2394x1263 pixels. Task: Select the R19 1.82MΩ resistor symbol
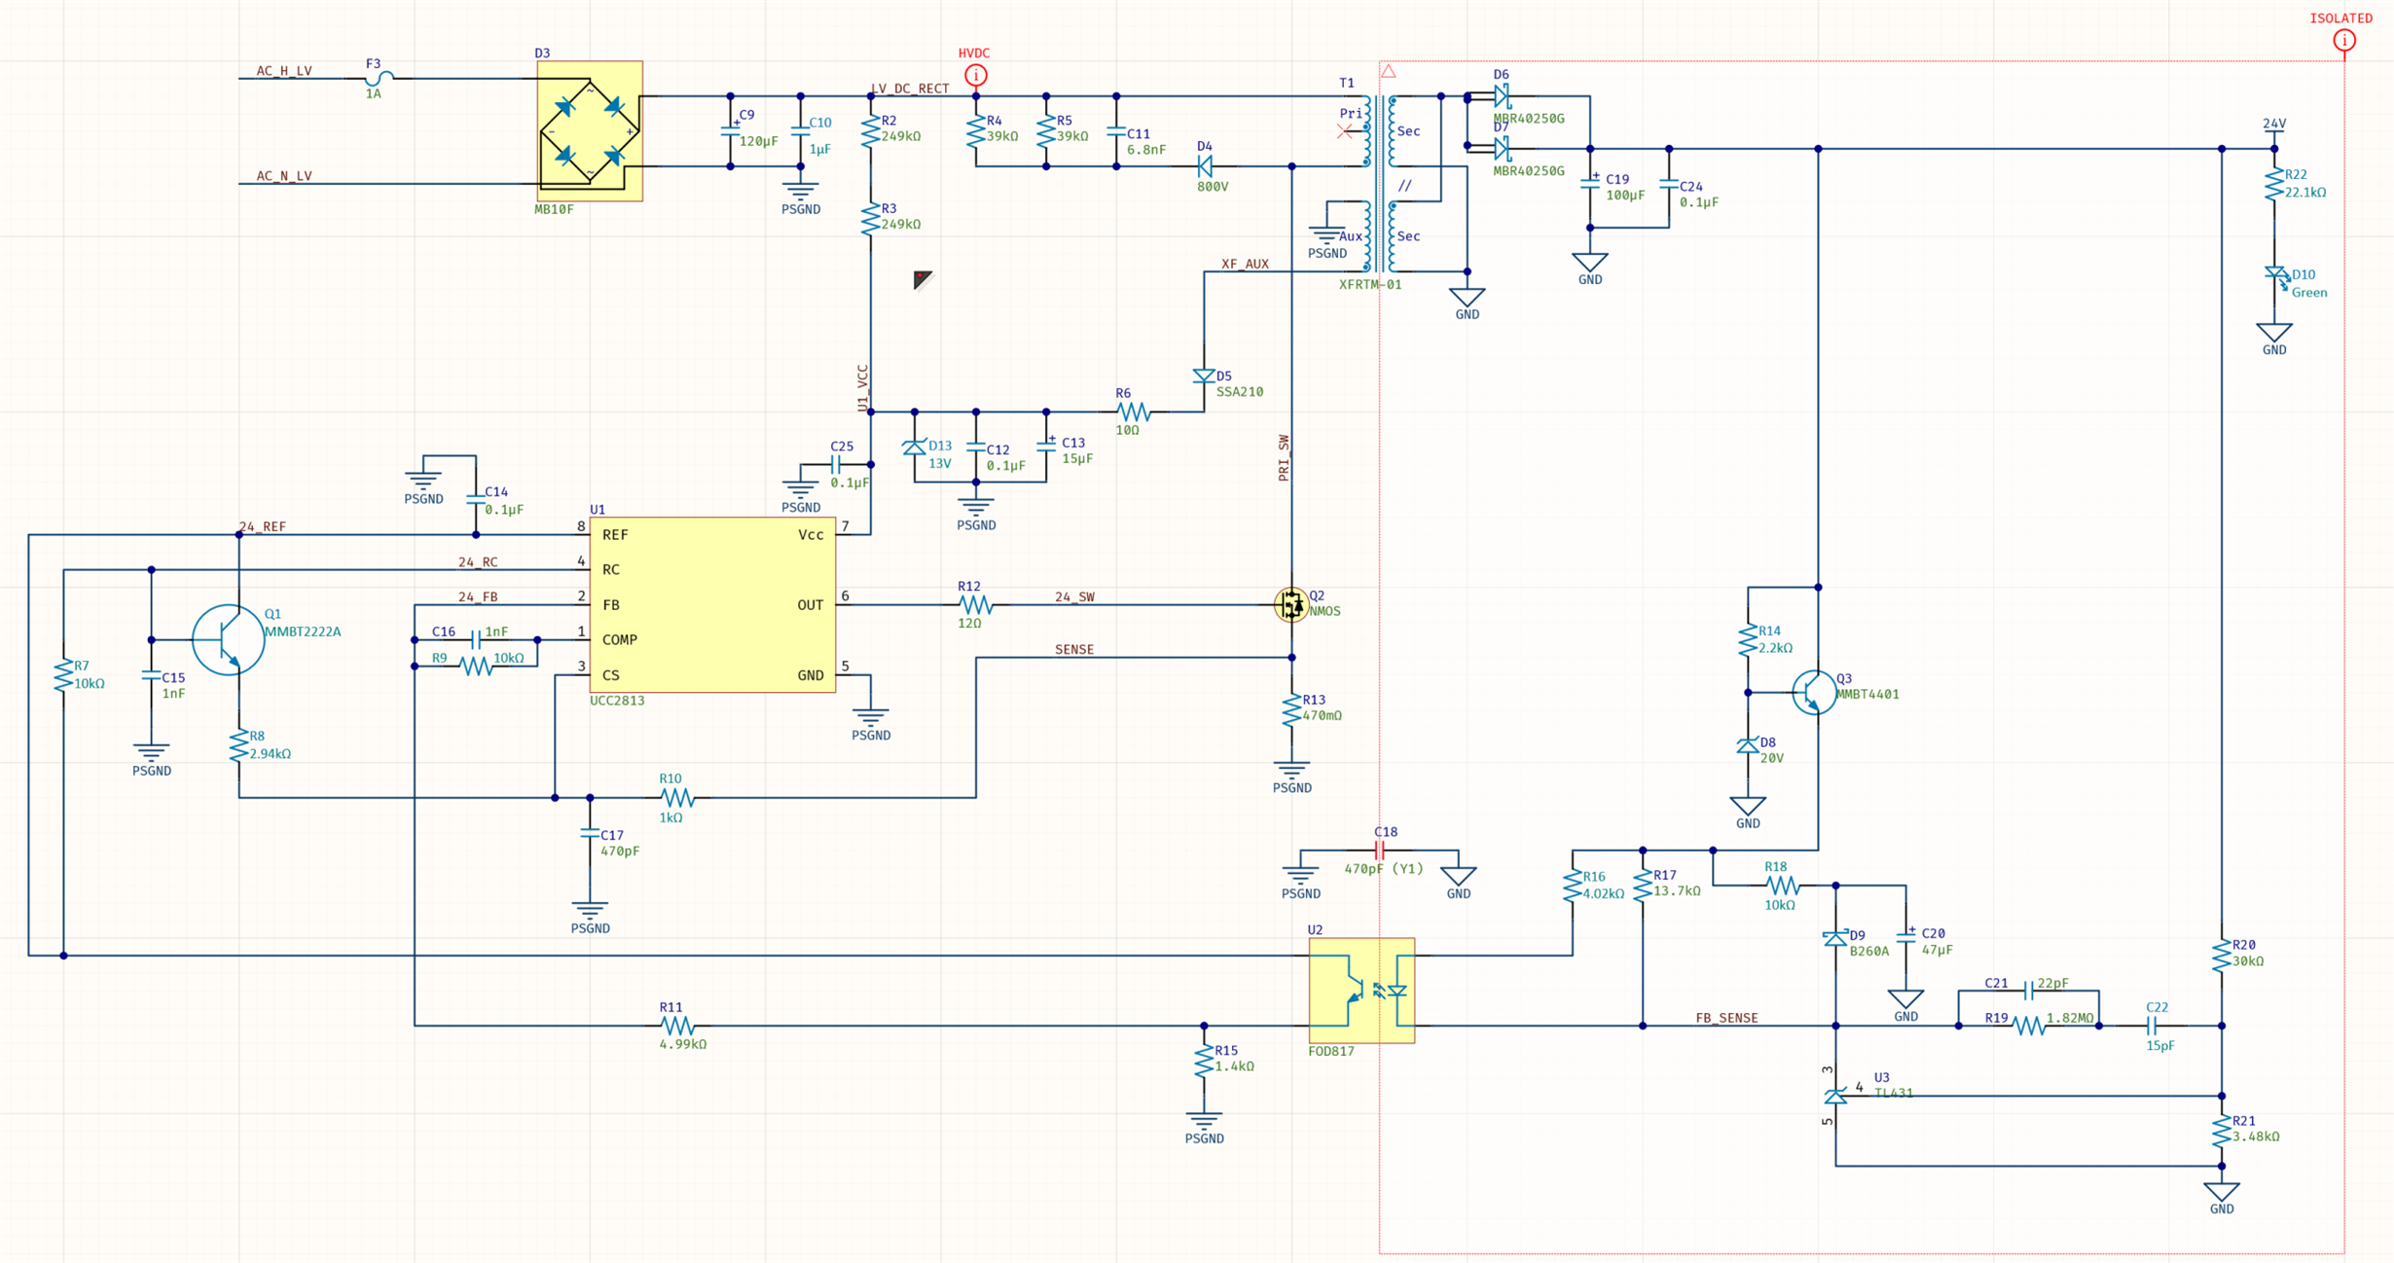tap(2029, 1026)
